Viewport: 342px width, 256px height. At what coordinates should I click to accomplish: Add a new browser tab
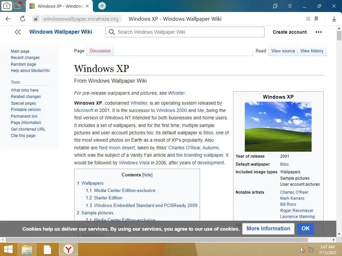(102, 6)
